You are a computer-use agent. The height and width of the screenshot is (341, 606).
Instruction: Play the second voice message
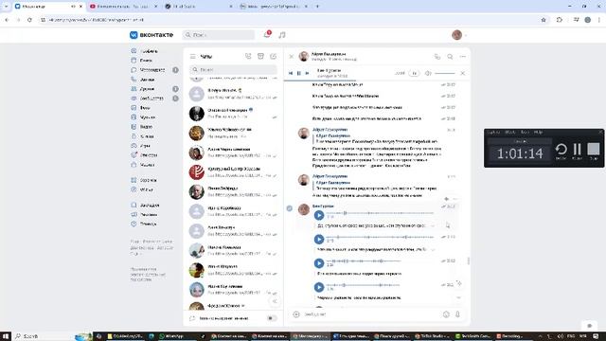pos(319,240)
